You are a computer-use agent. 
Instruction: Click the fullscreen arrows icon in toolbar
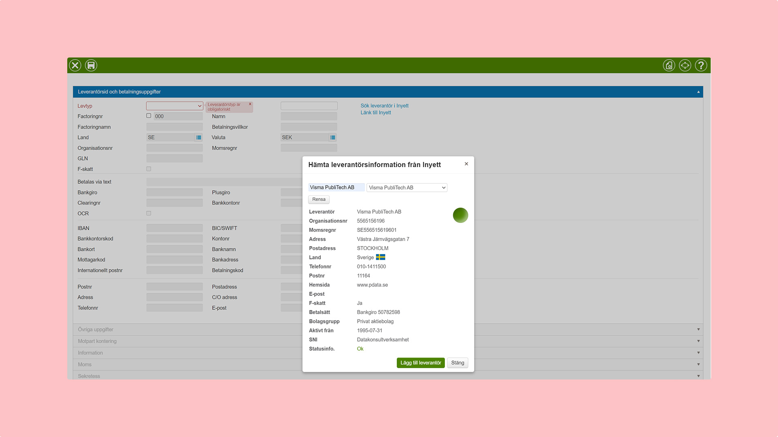[x=685, y=65]
